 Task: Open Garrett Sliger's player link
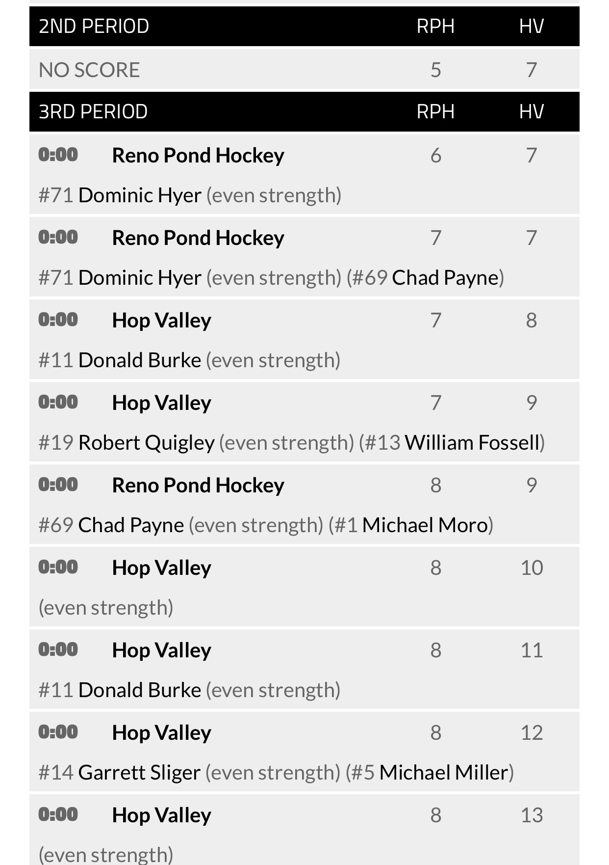(x=139, y=773)
